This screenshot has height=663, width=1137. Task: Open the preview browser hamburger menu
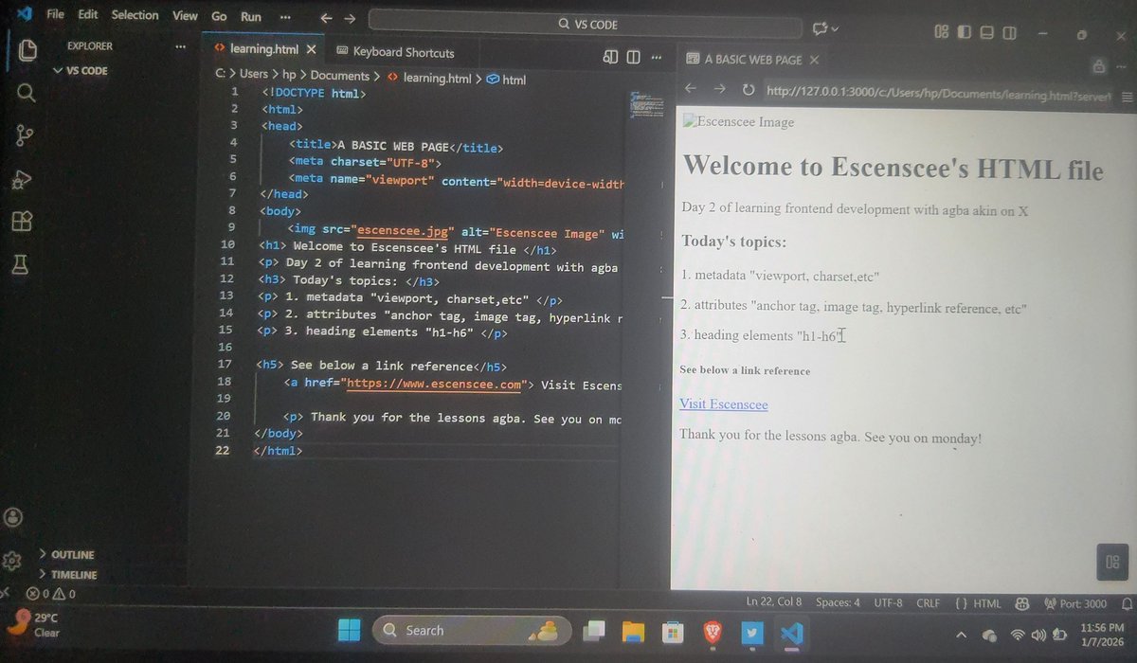tap(1127, 97)
